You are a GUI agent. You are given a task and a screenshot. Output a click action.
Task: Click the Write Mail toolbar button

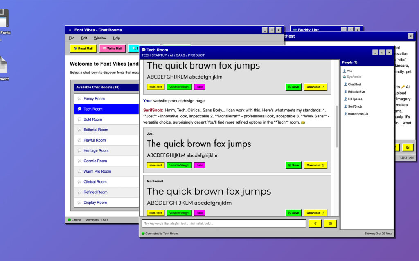pyautogui.click(x=113, y=49)
